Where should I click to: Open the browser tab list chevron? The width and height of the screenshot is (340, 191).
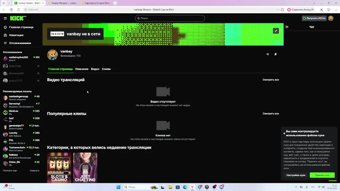tap(9, 3)
